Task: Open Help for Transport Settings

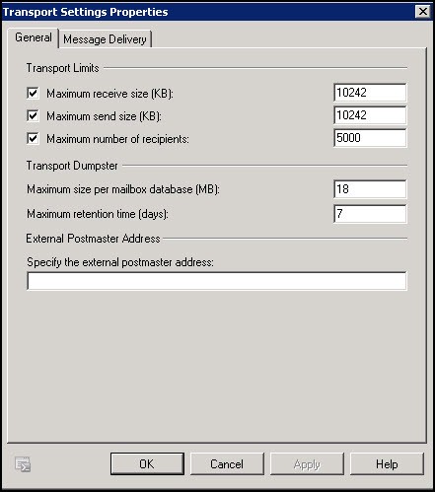Action: [x=387, y=464]
